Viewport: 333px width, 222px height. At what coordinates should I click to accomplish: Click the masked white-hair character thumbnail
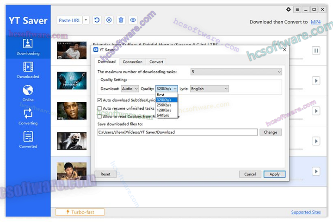72,141
